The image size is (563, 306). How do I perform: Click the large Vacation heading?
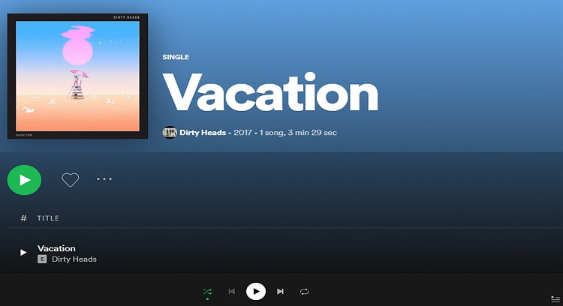(270, 92)
